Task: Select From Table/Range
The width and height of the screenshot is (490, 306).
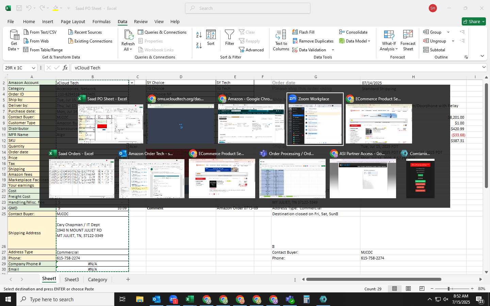Action: pyautogui.click(x=43, y=50)
